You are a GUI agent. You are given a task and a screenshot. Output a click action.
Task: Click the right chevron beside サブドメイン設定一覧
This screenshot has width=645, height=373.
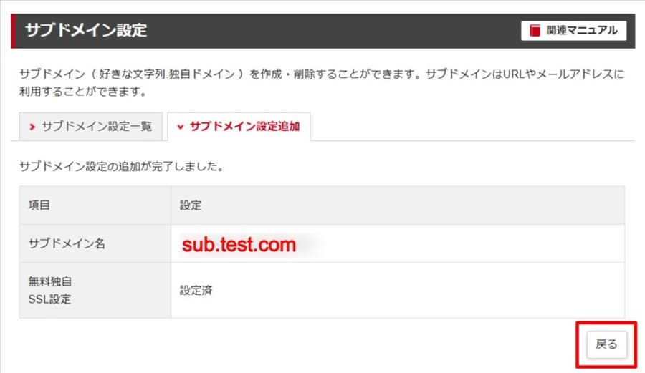click(32, 127)
